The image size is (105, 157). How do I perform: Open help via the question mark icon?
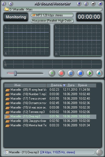pos(79,4)
